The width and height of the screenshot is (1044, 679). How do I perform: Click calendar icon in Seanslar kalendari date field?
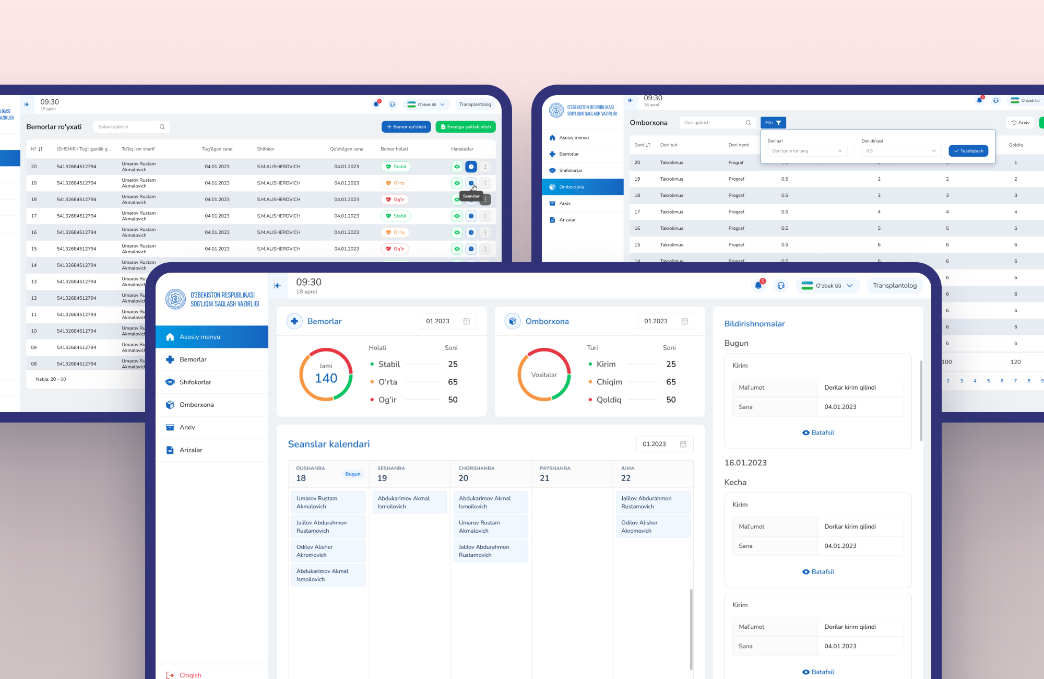[683, 444]
